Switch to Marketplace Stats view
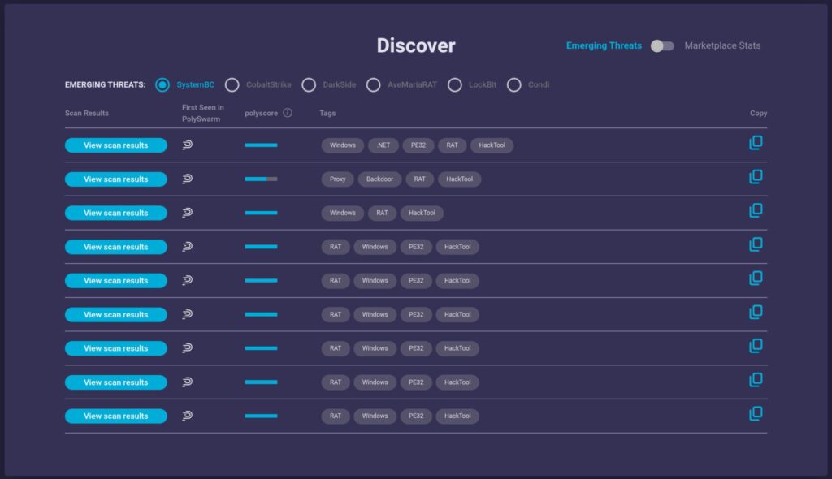This screenshot has width=832, height=479. click(722, 46)
